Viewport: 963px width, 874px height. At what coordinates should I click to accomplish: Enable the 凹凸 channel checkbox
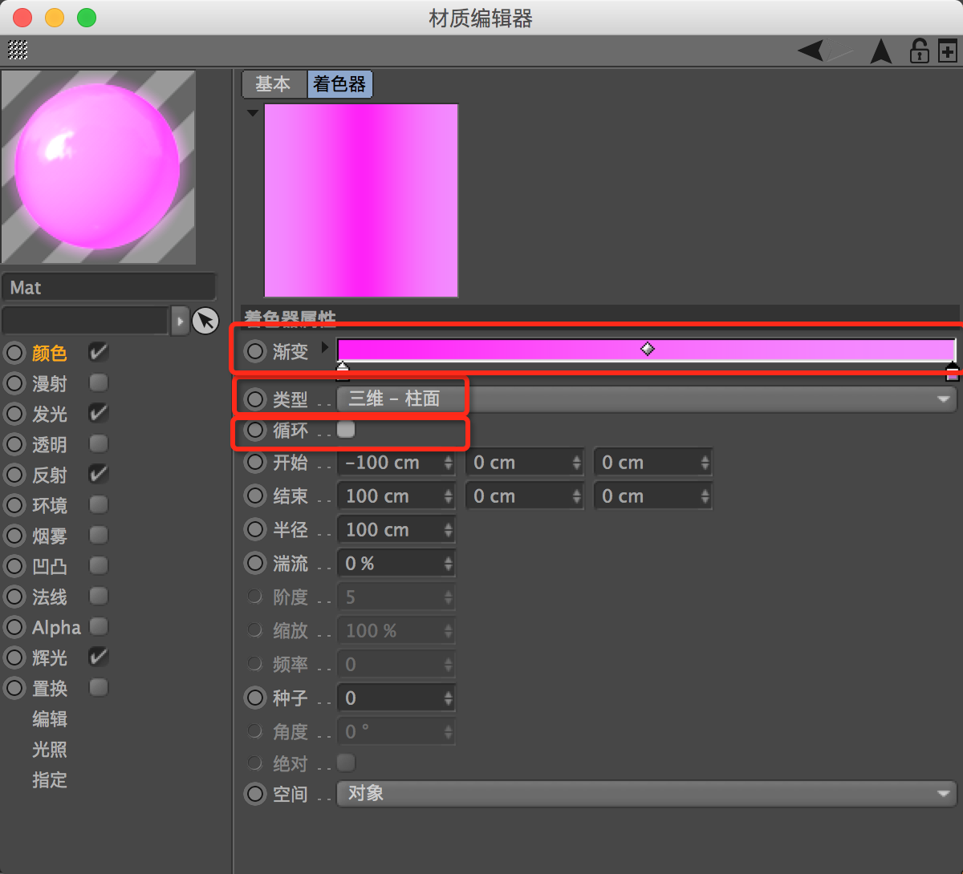pyautogui.click(x=98, y=565)
